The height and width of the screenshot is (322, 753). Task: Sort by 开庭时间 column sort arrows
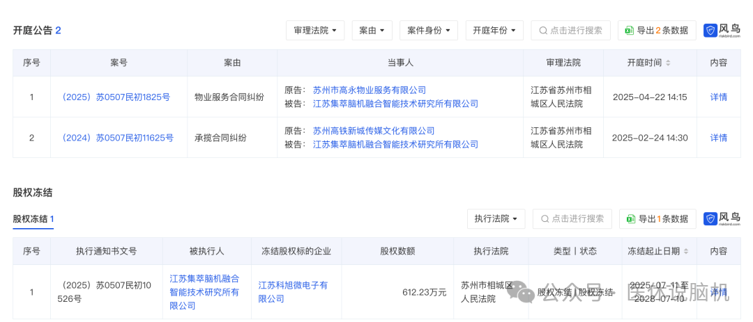click(668, 63)
